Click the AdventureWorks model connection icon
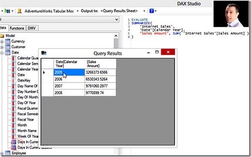The image size is (251, 157). [x=20, y=11]
